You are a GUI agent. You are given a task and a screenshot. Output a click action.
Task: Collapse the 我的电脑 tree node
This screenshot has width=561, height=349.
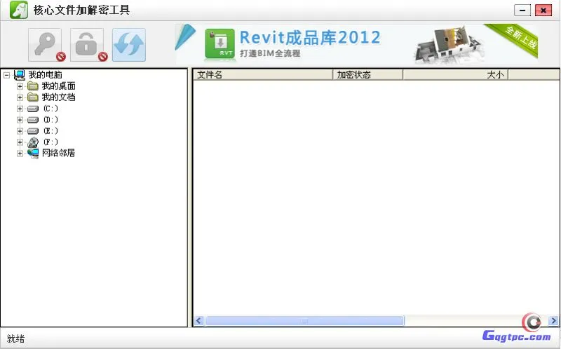click(6, 75)
